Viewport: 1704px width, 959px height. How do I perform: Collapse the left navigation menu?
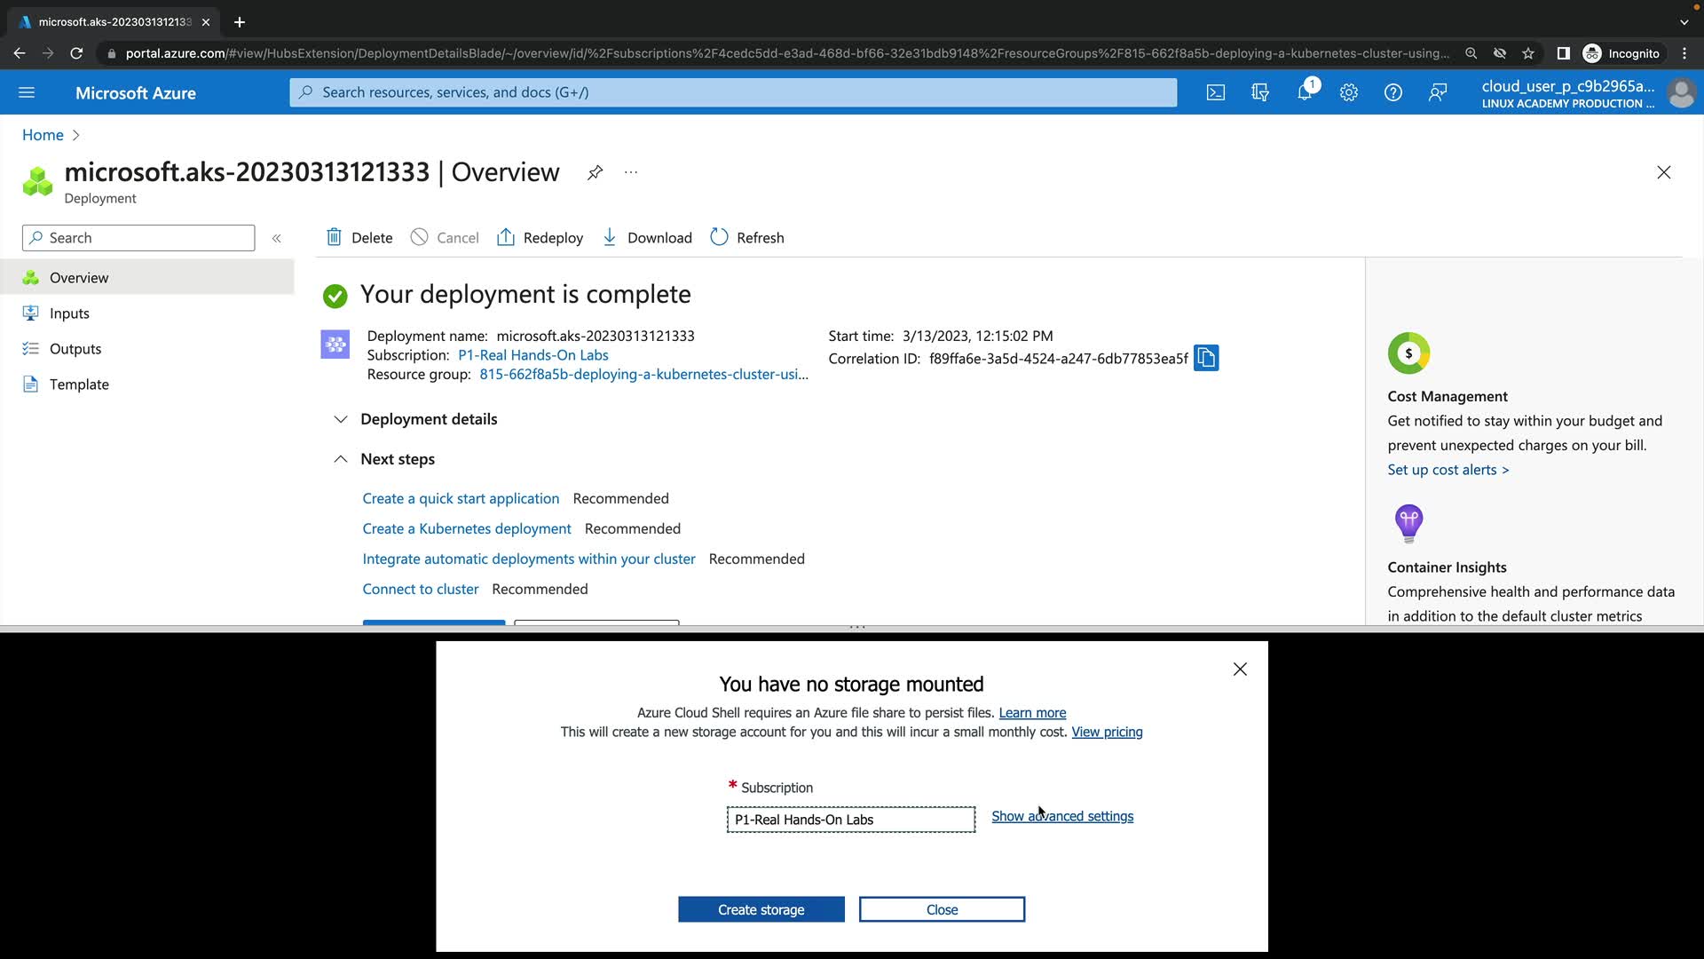click(276, 238)
